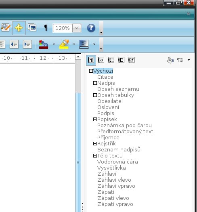Switch to Page Styles tab icon
This screenshot has width=197, height=212.
121,60
